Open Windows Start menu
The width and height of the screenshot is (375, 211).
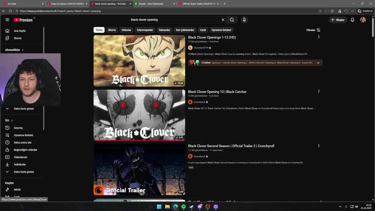[x=159, y=207]
